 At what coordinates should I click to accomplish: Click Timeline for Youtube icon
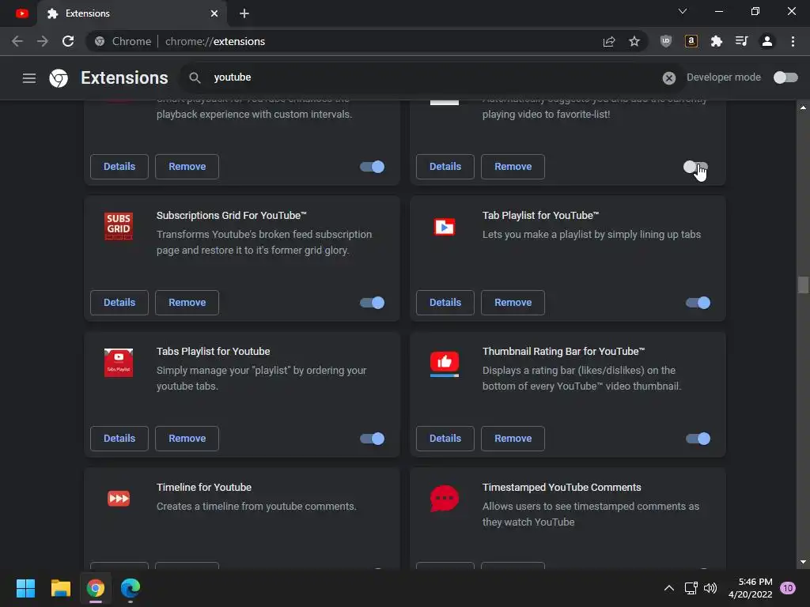tap(119, 499)
